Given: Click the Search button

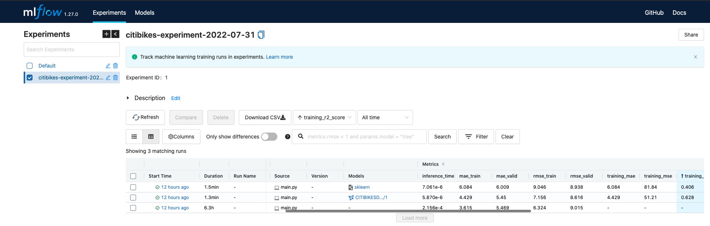Looking at the screenshot, I should point(442,137).
